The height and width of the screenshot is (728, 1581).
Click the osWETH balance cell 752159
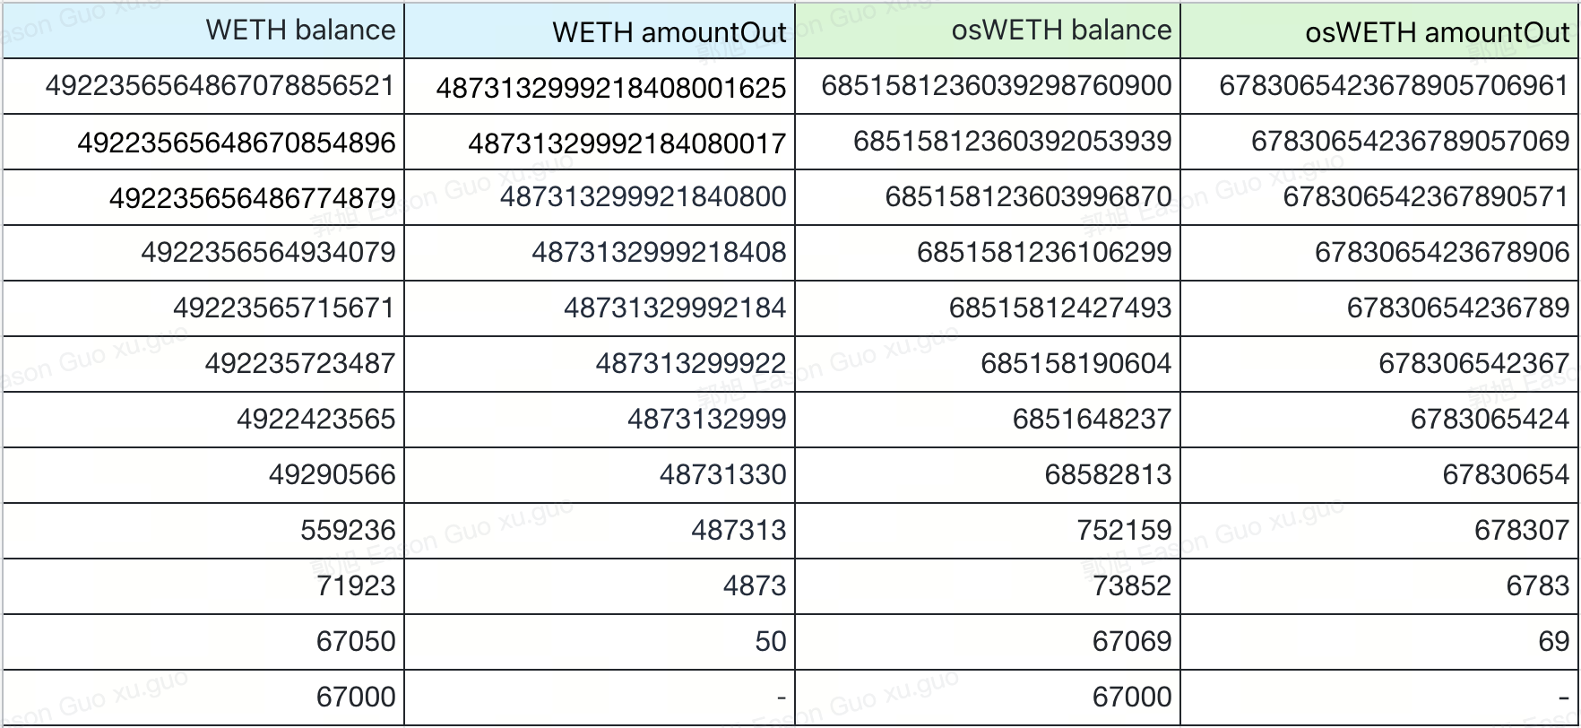pyautogui.click(x=1124, y=531)
